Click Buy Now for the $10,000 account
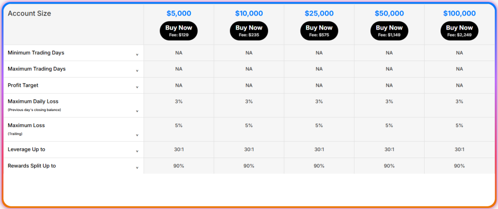This screenshot has width=498, height=209. pyautogui.click(x=249, y=31)
